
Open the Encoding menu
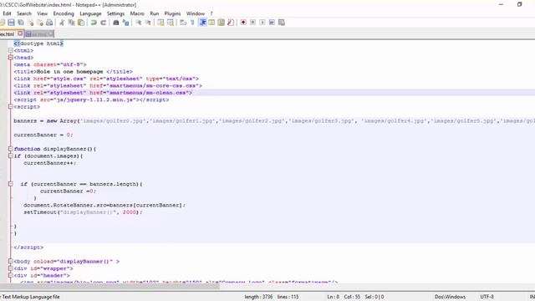pos(64,13)
